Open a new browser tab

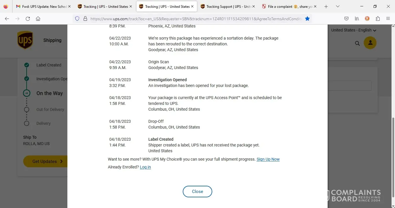[326, 6]
